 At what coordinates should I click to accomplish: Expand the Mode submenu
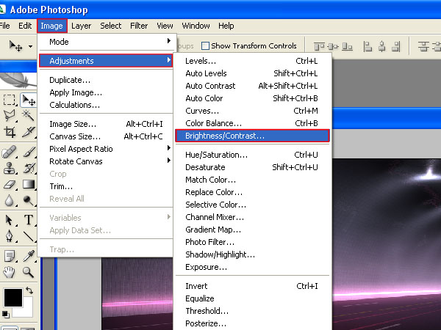tap(108, 42)
